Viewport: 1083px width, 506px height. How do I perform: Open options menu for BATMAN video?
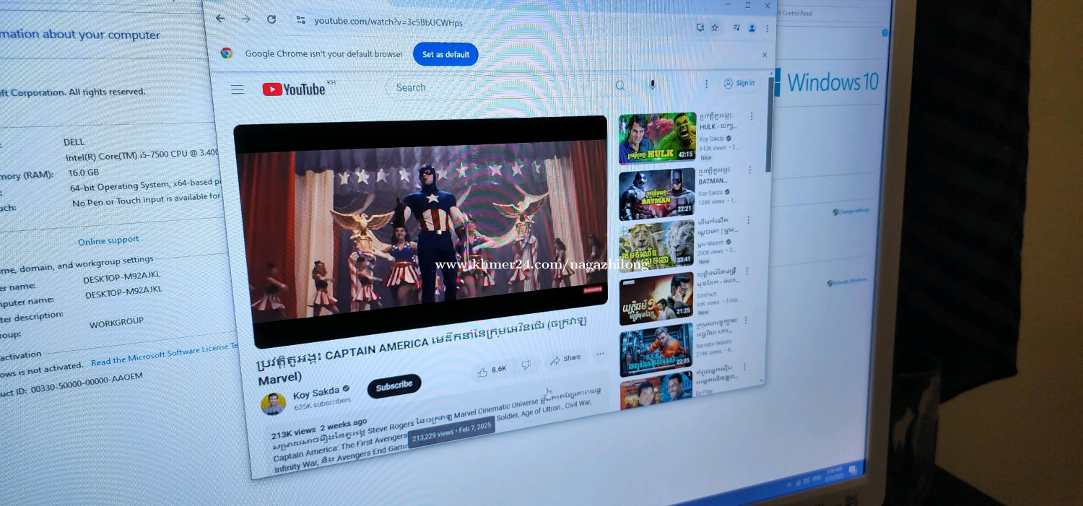point(750,170)
